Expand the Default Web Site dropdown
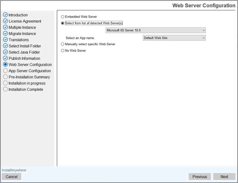The image size is (238, 183). pos(174,38)
